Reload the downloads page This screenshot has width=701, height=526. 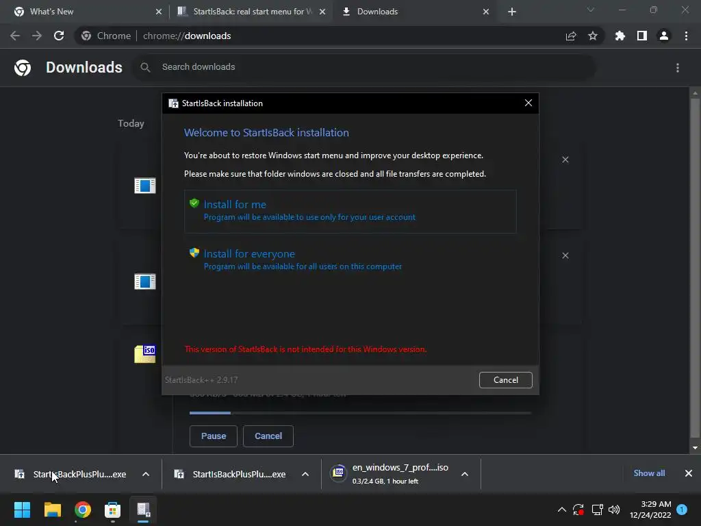(59, 36)
